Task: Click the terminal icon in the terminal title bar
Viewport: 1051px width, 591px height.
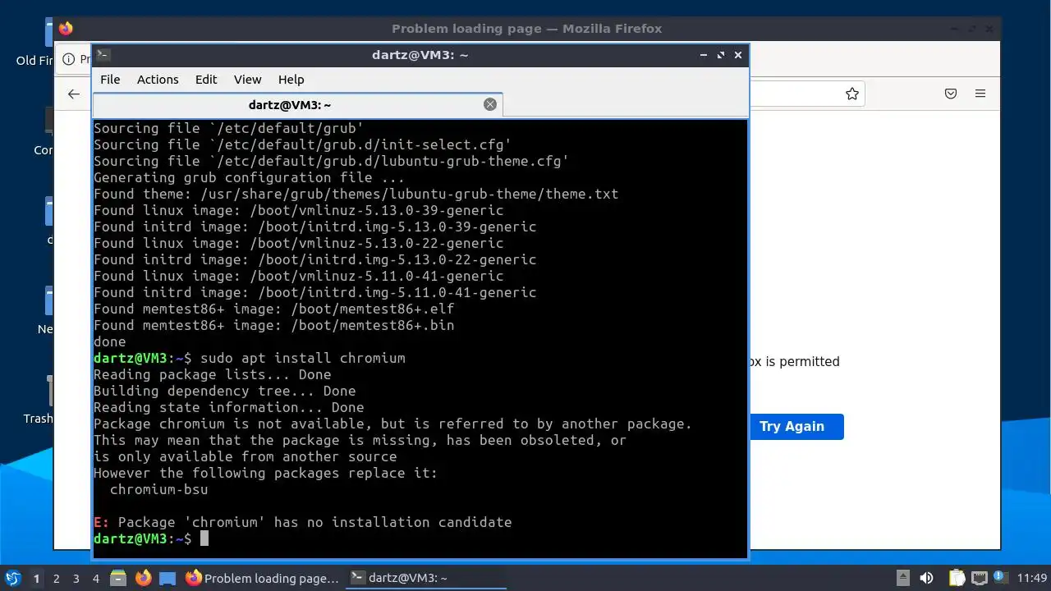Action: tap(103, 55)
